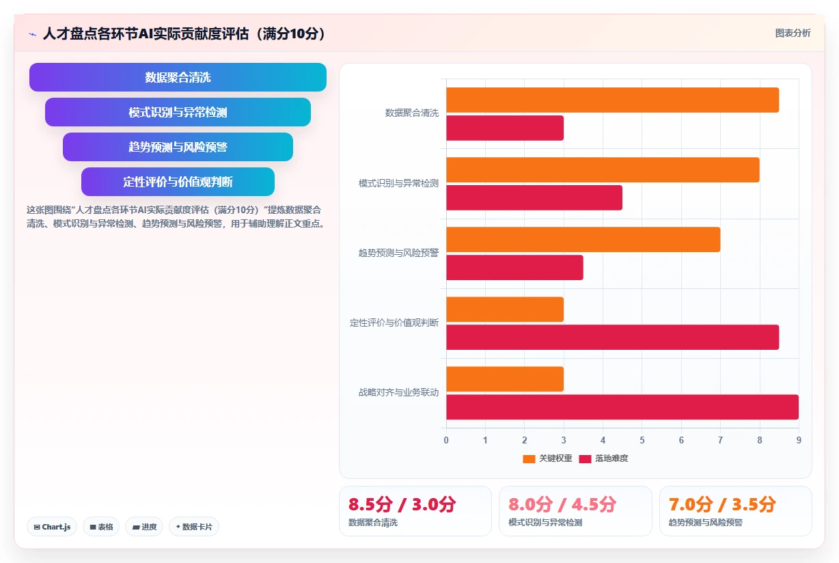Click the 进度 tag
Image resolution: width=839 pixels, height=563 pixels.
(x=144, y=527)
